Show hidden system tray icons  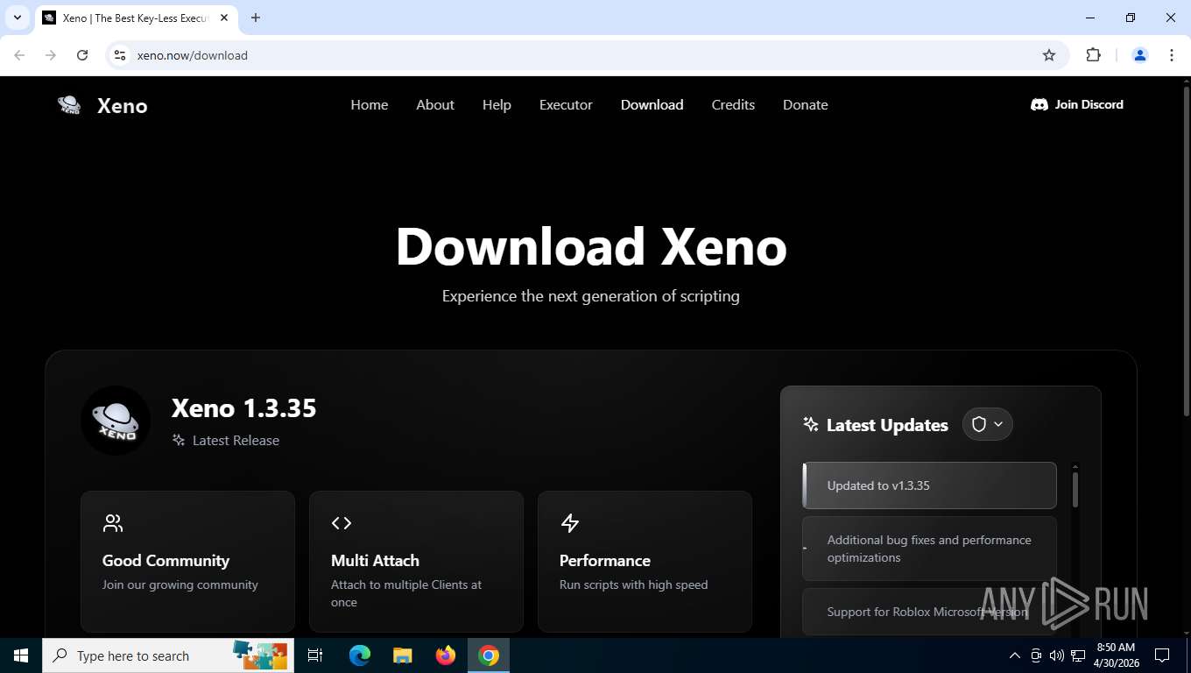point(1015,655)
